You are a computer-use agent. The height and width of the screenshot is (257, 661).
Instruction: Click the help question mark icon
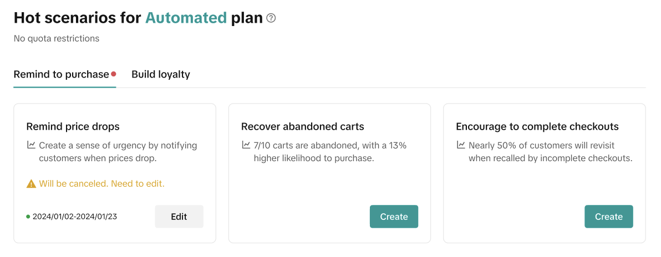[x=271, y=18]
